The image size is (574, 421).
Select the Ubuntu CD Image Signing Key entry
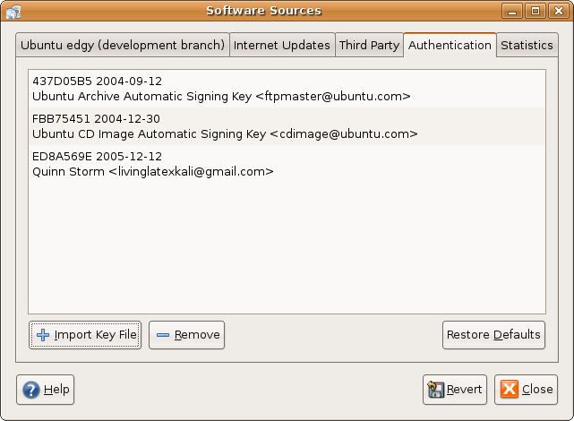225,126
